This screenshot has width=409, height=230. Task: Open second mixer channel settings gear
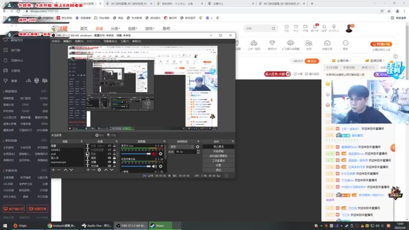tap(161, 166)
